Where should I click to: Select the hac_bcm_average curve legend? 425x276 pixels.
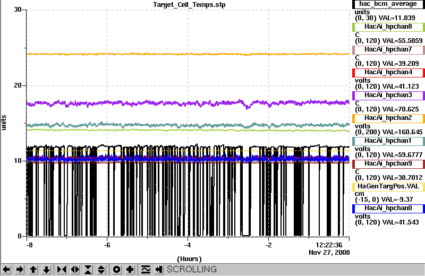click(x=388, y=4)
